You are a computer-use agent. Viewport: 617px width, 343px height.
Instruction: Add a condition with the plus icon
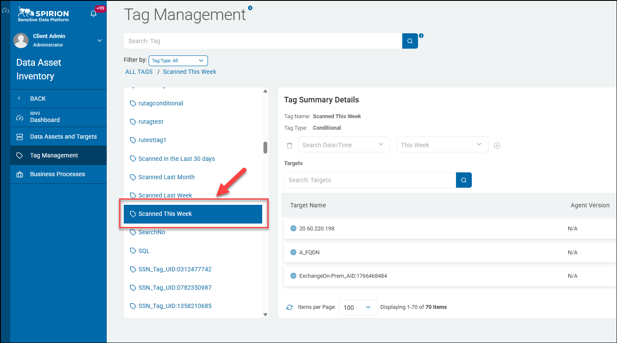(x=497, y=145)
